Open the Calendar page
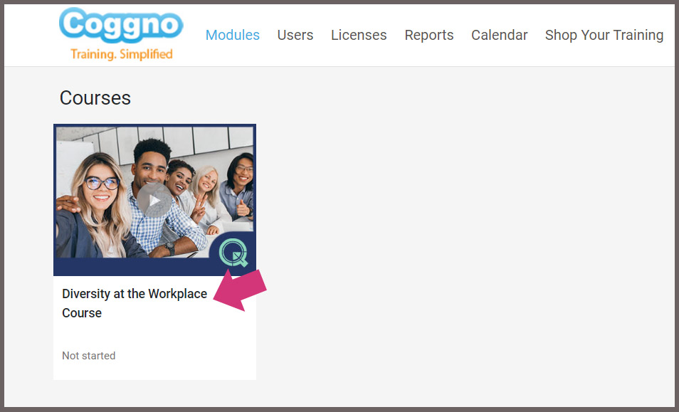 (x=500, y=35)
